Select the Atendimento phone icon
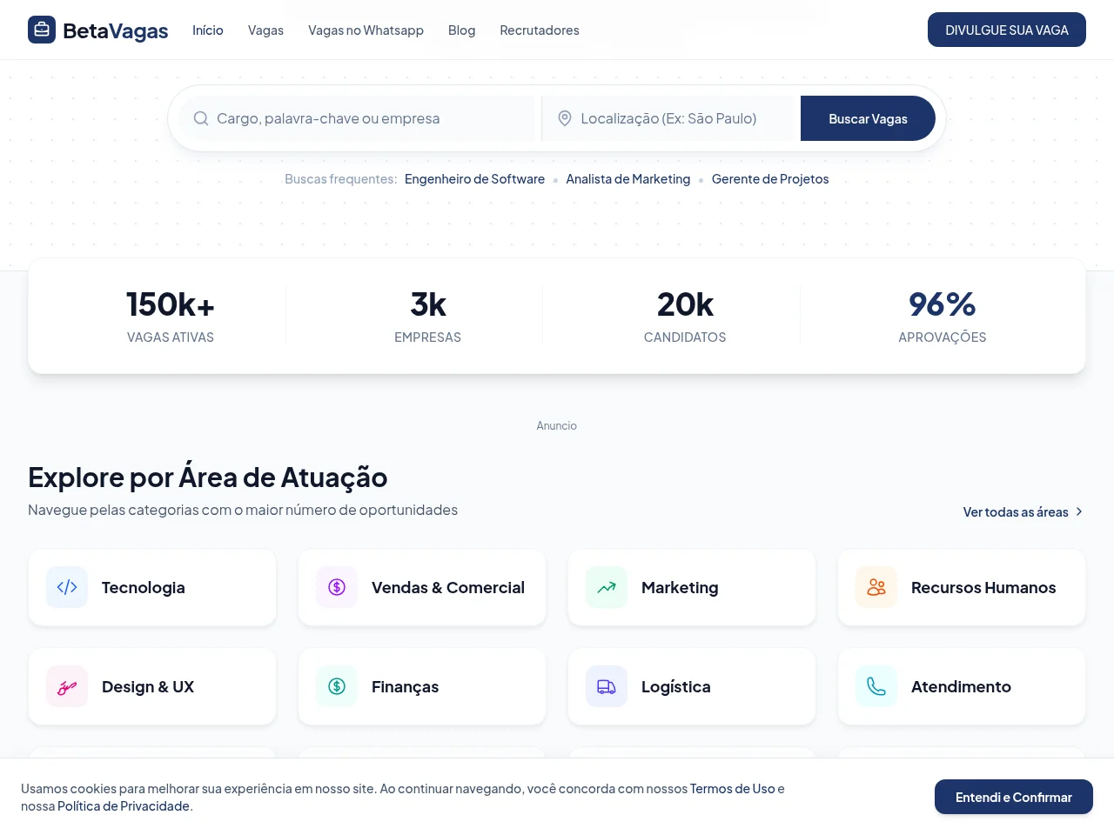This screenshot has width=1114, height=835. point(876,686)
